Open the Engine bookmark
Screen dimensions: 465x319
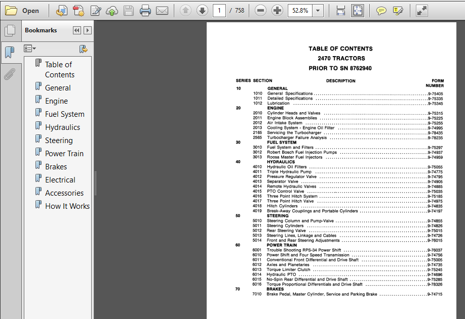[x=56, y=101]
